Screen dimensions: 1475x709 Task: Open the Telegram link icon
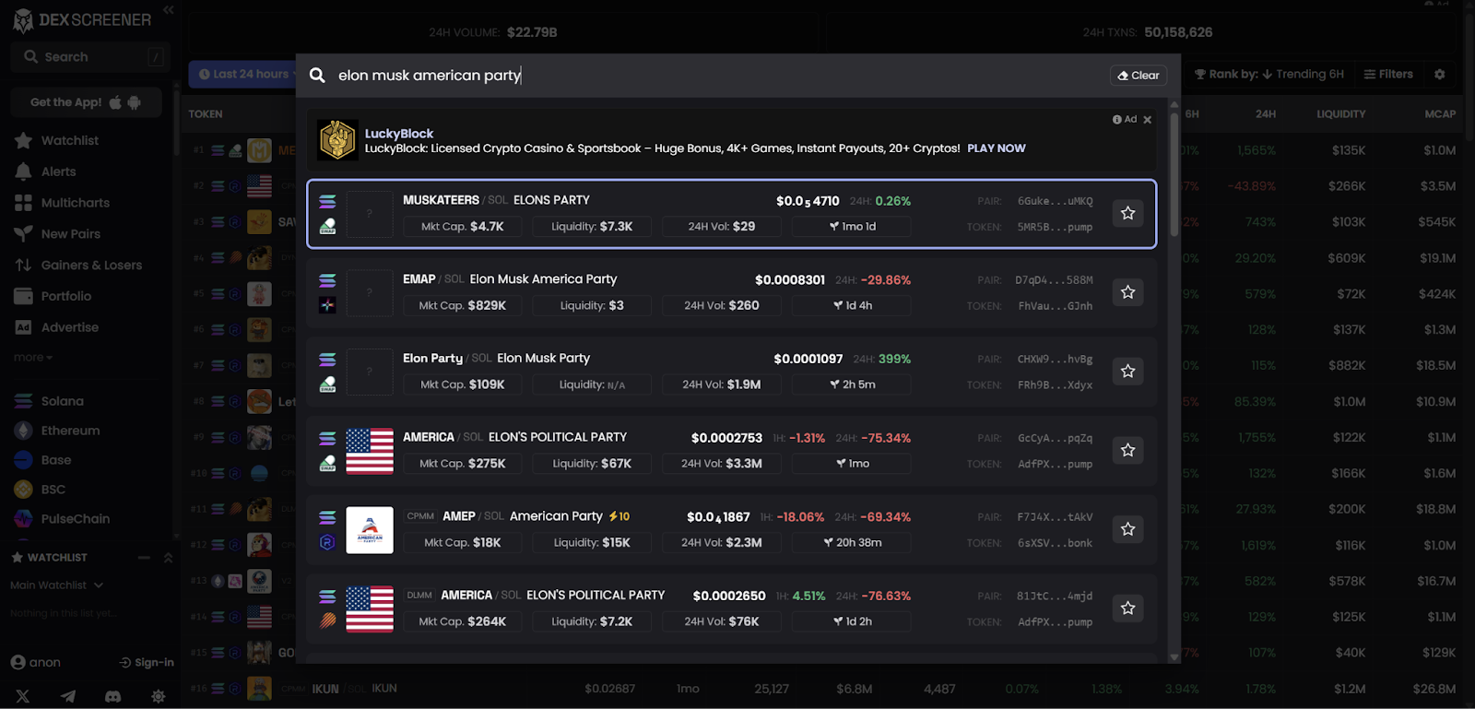click(68, 697)
